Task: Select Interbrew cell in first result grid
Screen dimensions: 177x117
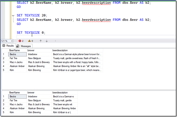Action: tap(39, 54)
